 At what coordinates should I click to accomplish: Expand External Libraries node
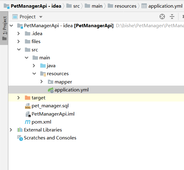[11, 130]
